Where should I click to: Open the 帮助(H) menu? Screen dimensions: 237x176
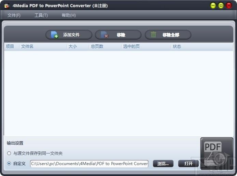click(69, 15)
